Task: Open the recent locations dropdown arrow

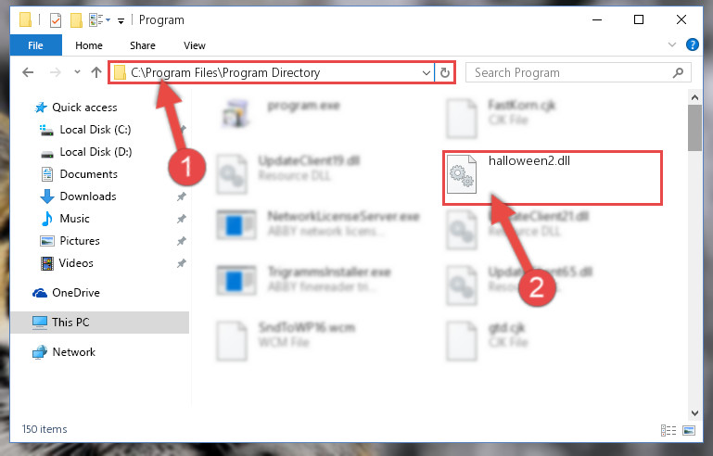Action: click(77, 72)
